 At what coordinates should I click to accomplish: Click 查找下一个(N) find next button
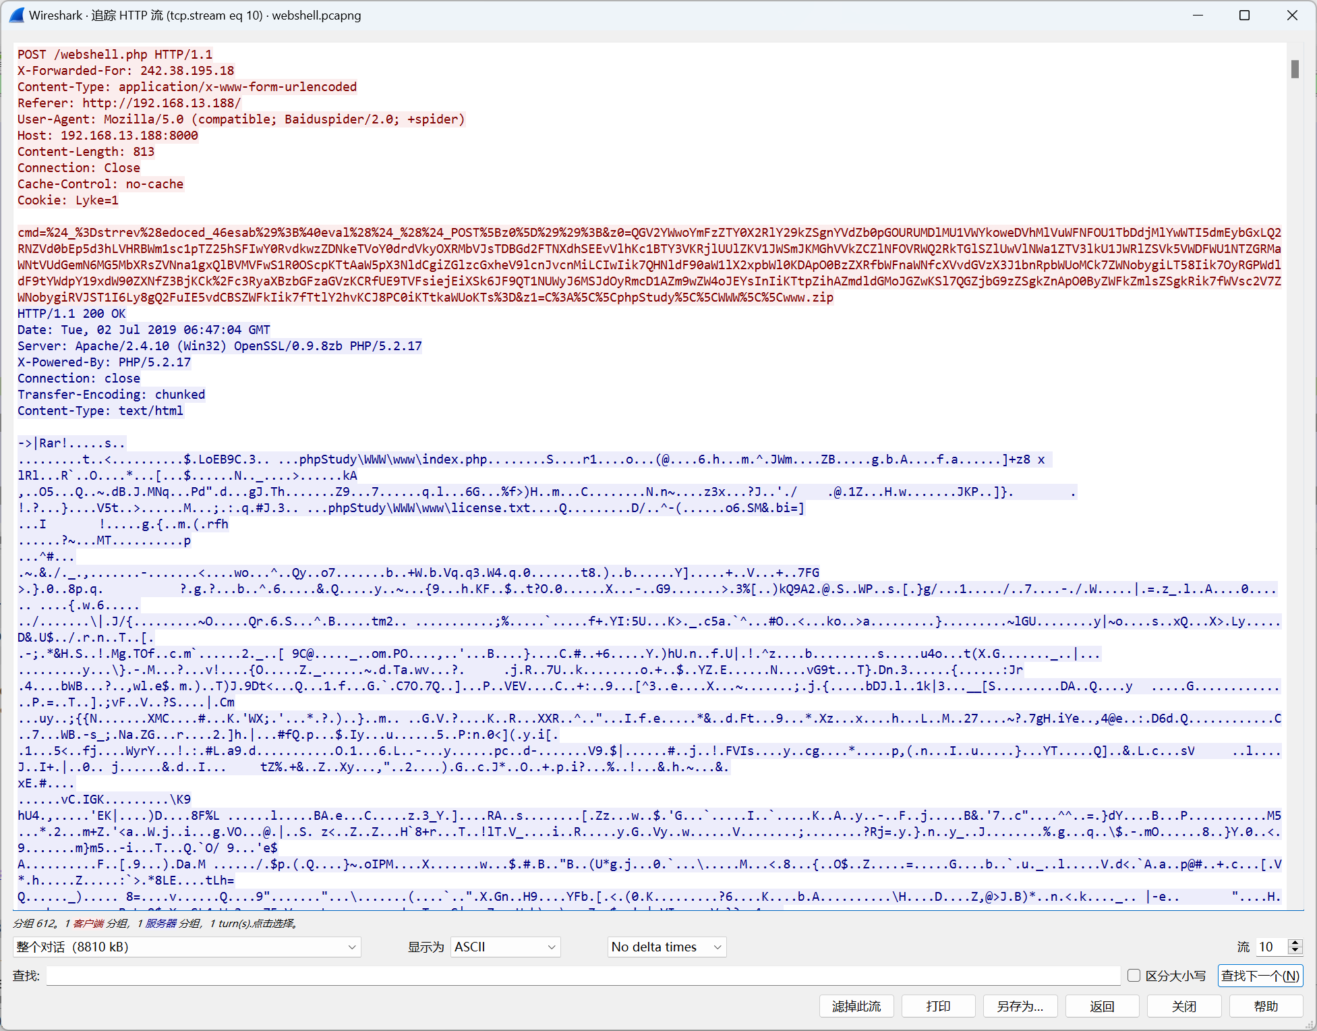(1260, 976)
